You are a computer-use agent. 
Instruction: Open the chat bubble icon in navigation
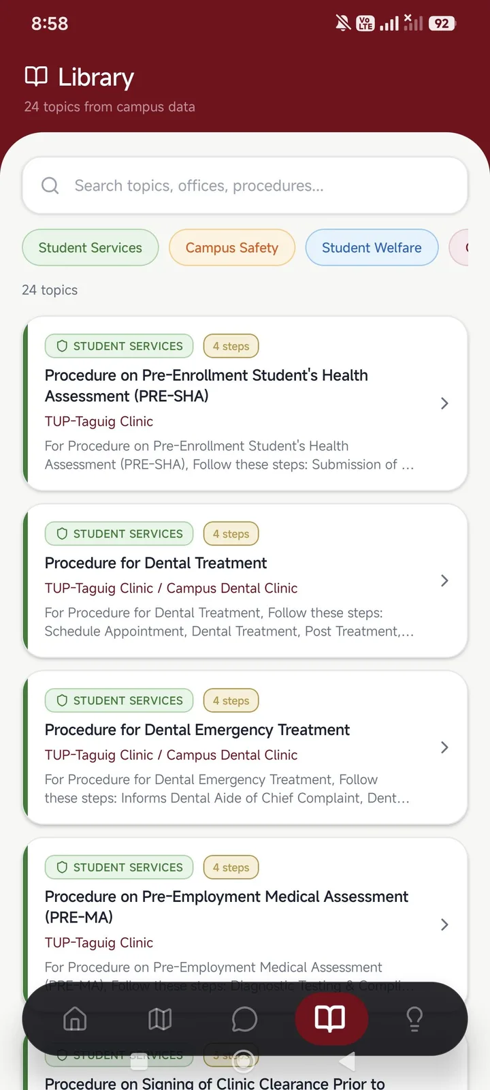[244, 1019]
